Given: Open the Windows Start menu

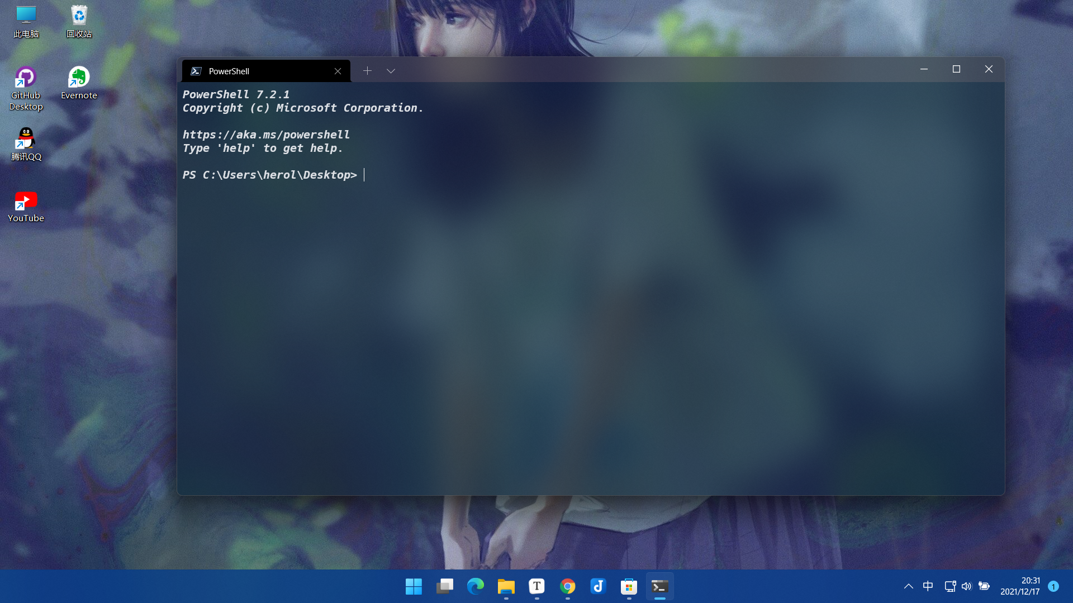Looking at the screenshot, I should (414, 586).
